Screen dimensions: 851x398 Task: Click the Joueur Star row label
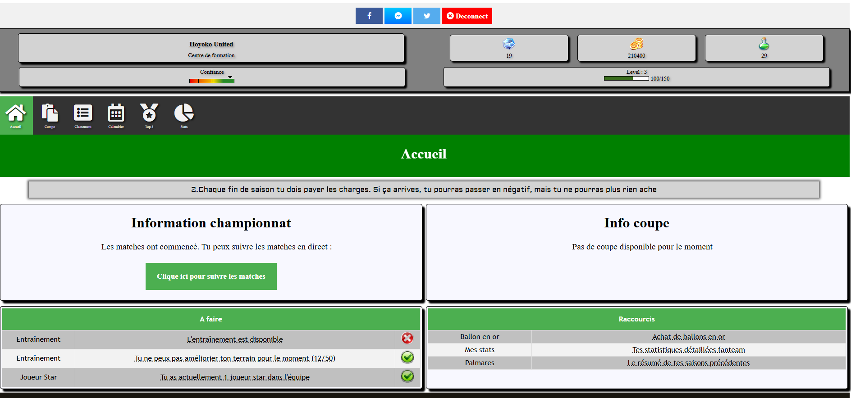(x=38, y=377)
